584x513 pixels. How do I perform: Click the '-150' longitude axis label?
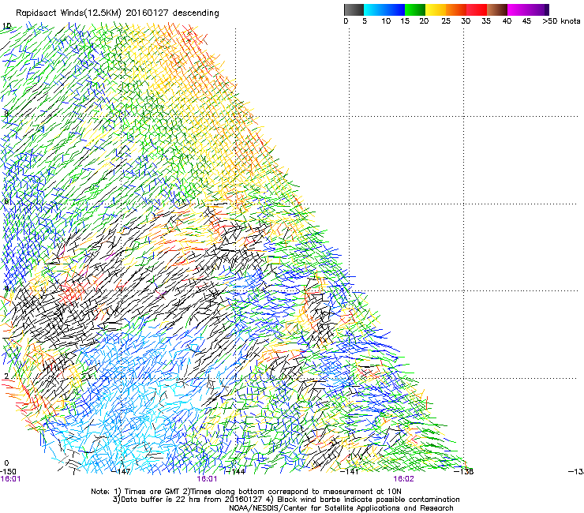pyautogui.click(x=8, y=472)
